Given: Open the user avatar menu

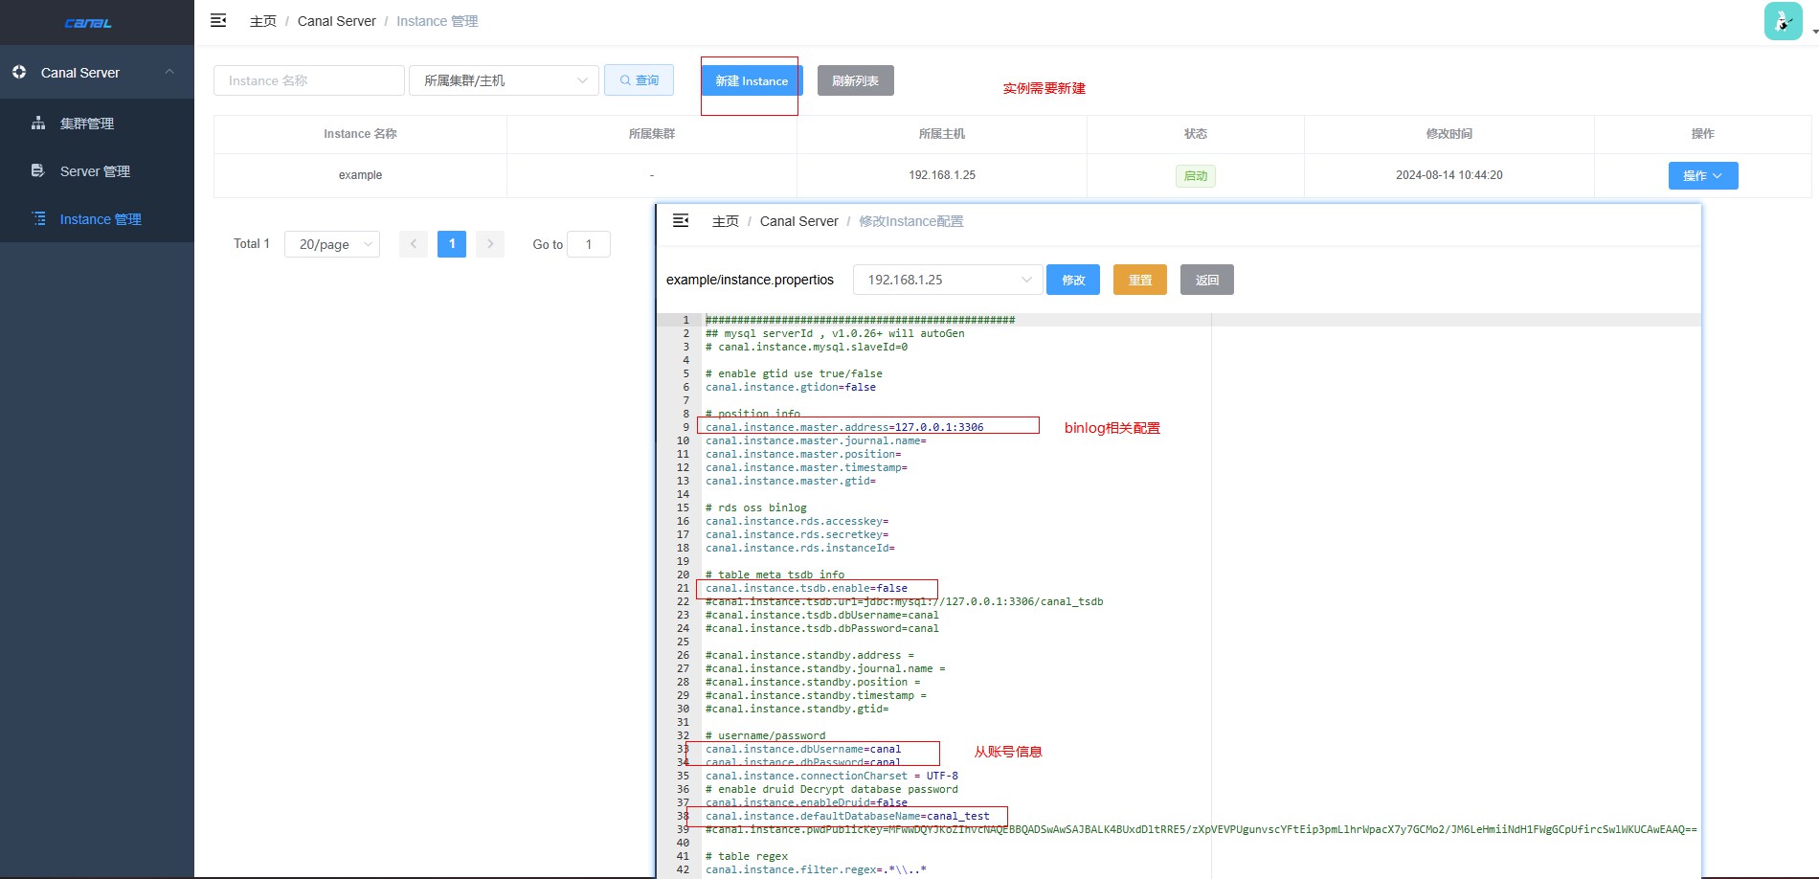Looking at the screenshot, I should pos(1783,21).
